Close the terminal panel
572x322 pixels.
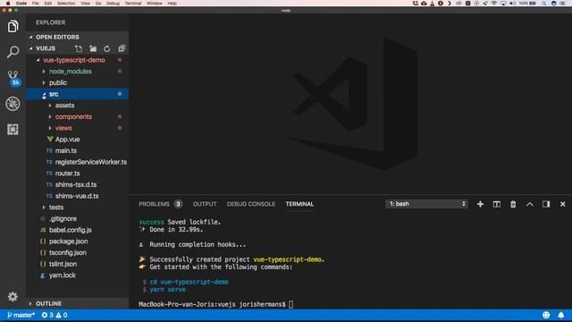[x=562, y=204]
